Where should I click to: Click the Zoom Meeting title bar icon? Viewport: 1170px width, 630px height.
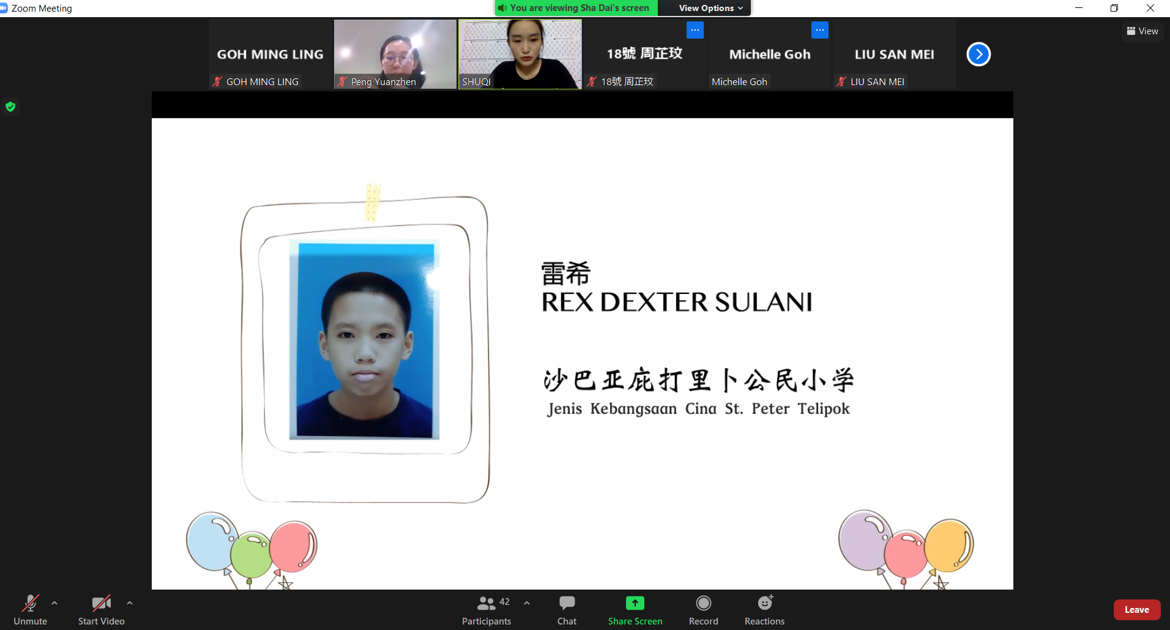4,8
